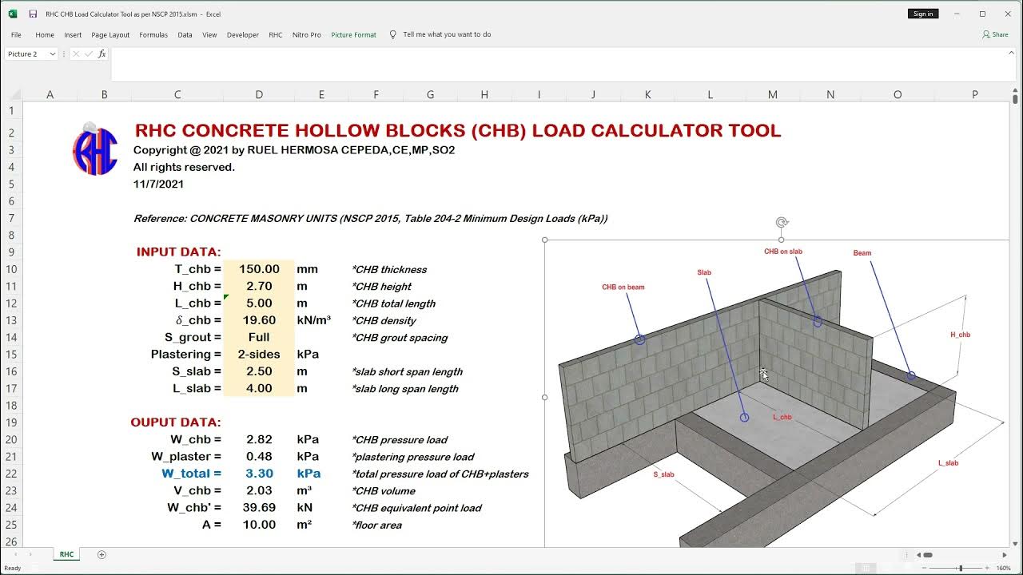Click the Tell me lightbulb search box
Screen dimensions: 1023x575
click(440, 34)
